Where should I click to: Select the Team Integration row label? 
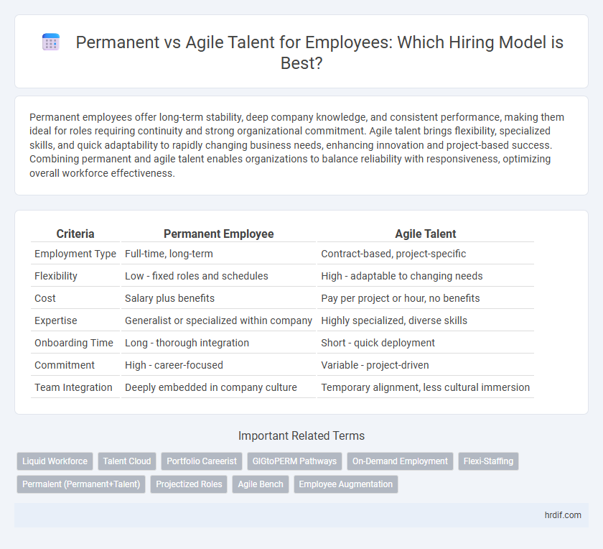click(x=75, y=387)
